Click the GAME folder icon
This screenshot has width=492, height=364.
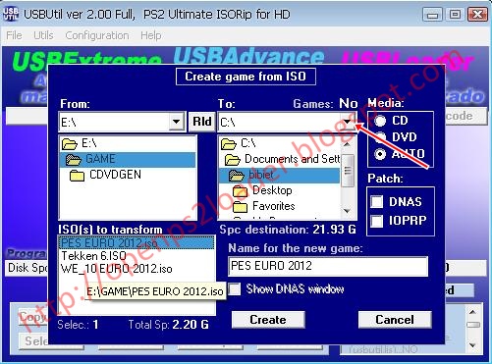click(x=74, y=159)
